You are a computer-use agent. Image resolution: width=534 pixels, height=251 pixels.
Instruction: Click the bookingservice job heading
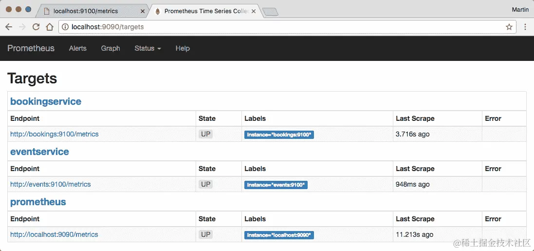click(x=46, y=101)
